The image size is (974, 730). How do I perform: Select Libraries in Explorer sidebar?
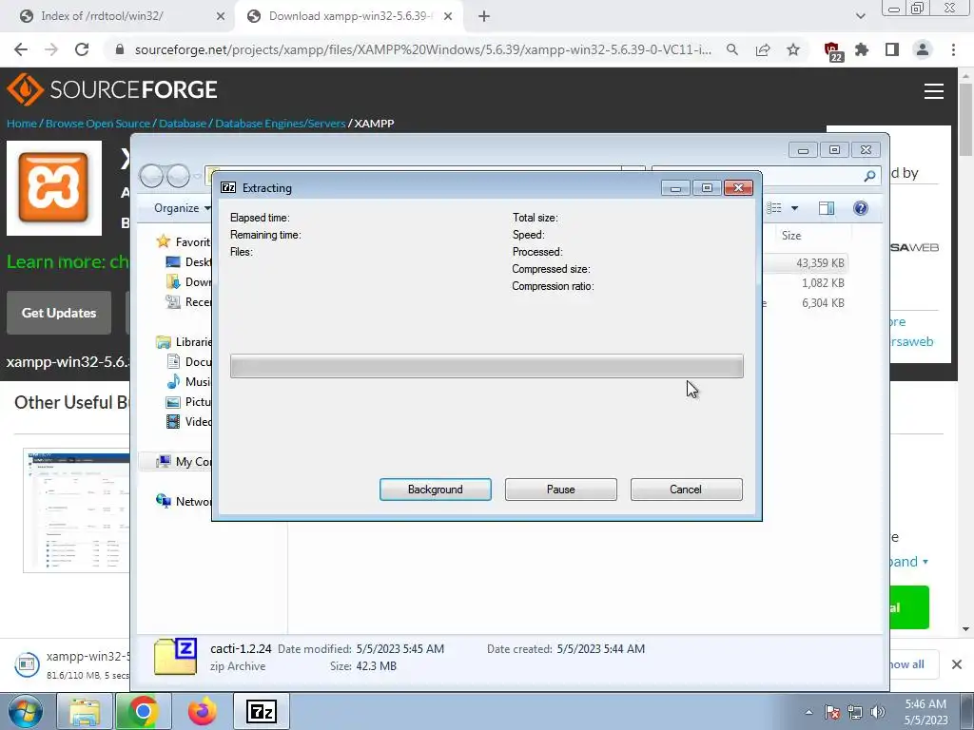click(x=185, y=342)
